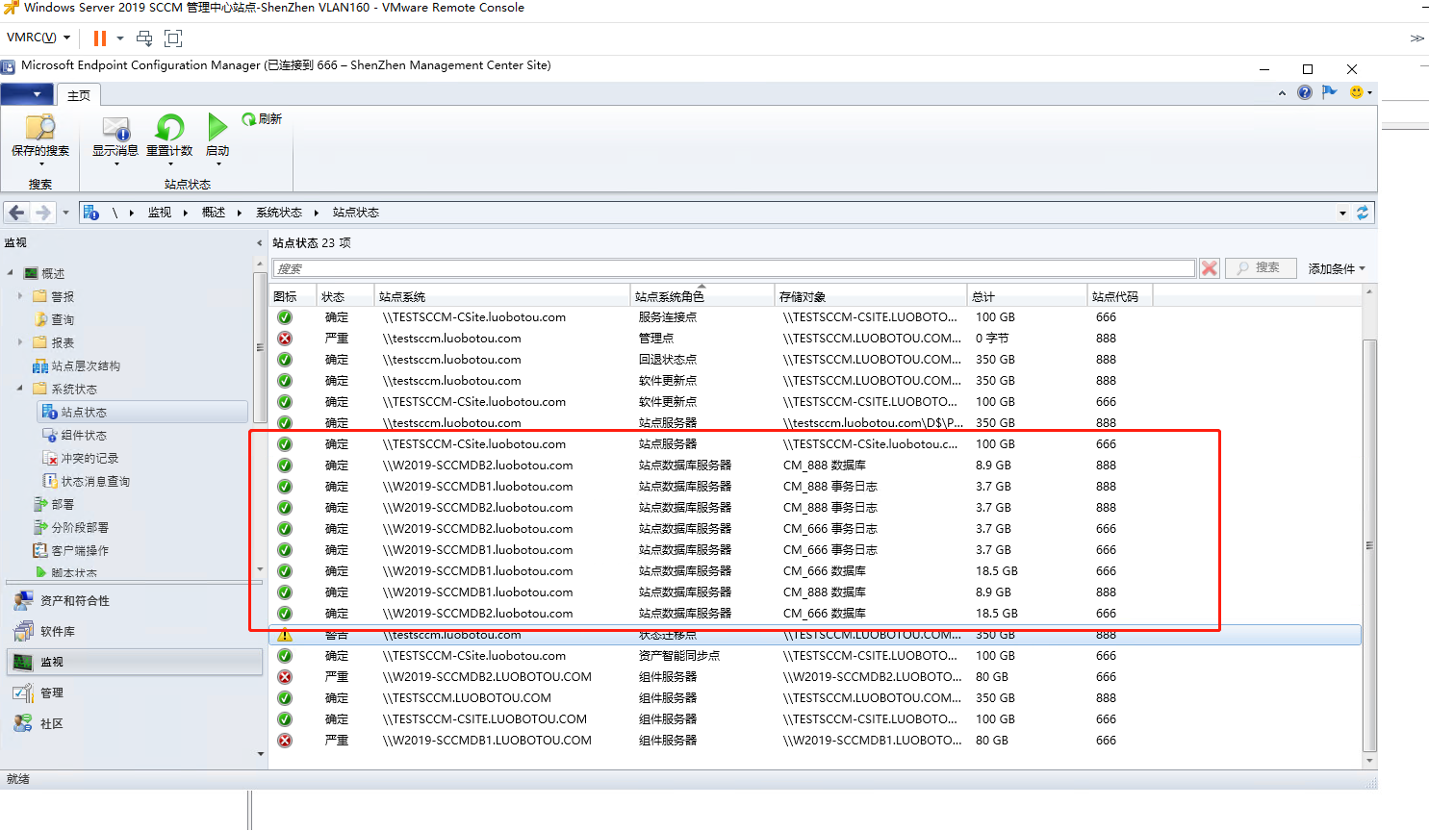The height and width of the screenshot is (831, 1429).
Task: Sort by the 站点系统角色 column header
Action: [702, 296]
